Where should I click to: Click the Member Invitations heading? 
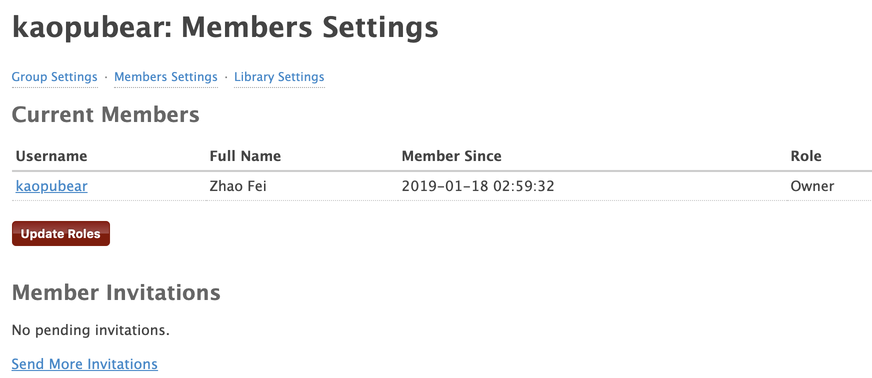(116, 292)
